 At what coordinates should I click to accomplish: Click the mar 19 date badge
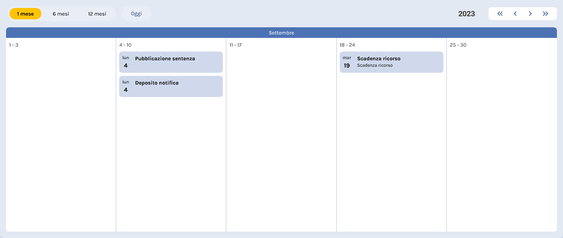347,62
